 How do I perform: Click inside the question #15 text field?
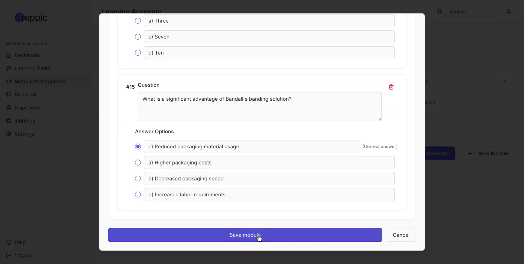[259, 106]
